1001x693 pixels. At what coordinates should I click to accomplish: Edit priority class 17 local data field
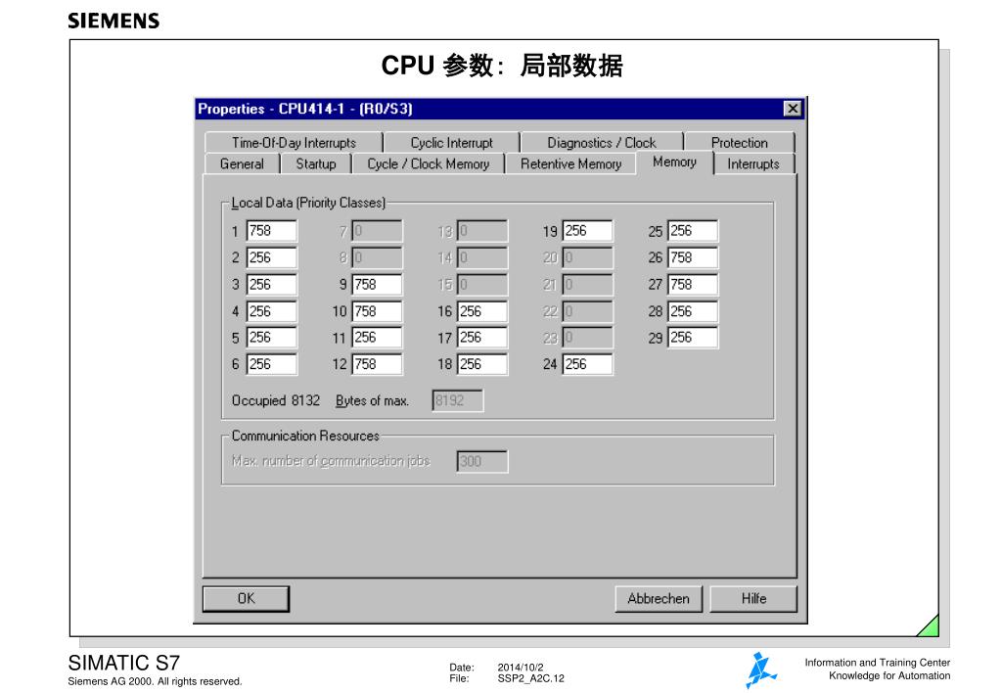tap(482, 338)
